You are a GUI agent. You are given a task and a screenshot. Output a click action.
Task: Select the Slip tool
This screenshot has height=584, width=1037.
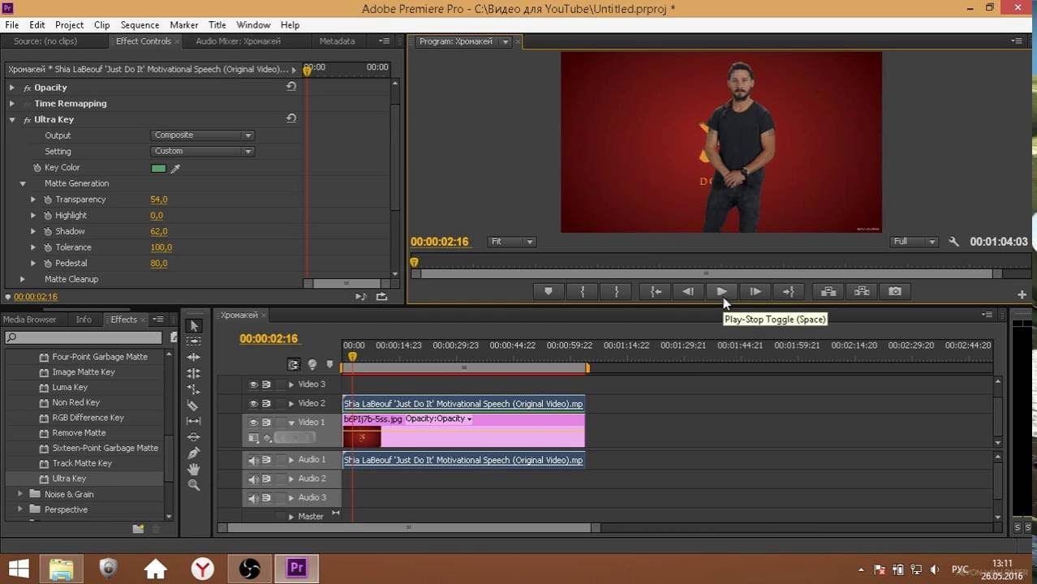point(193,421)
